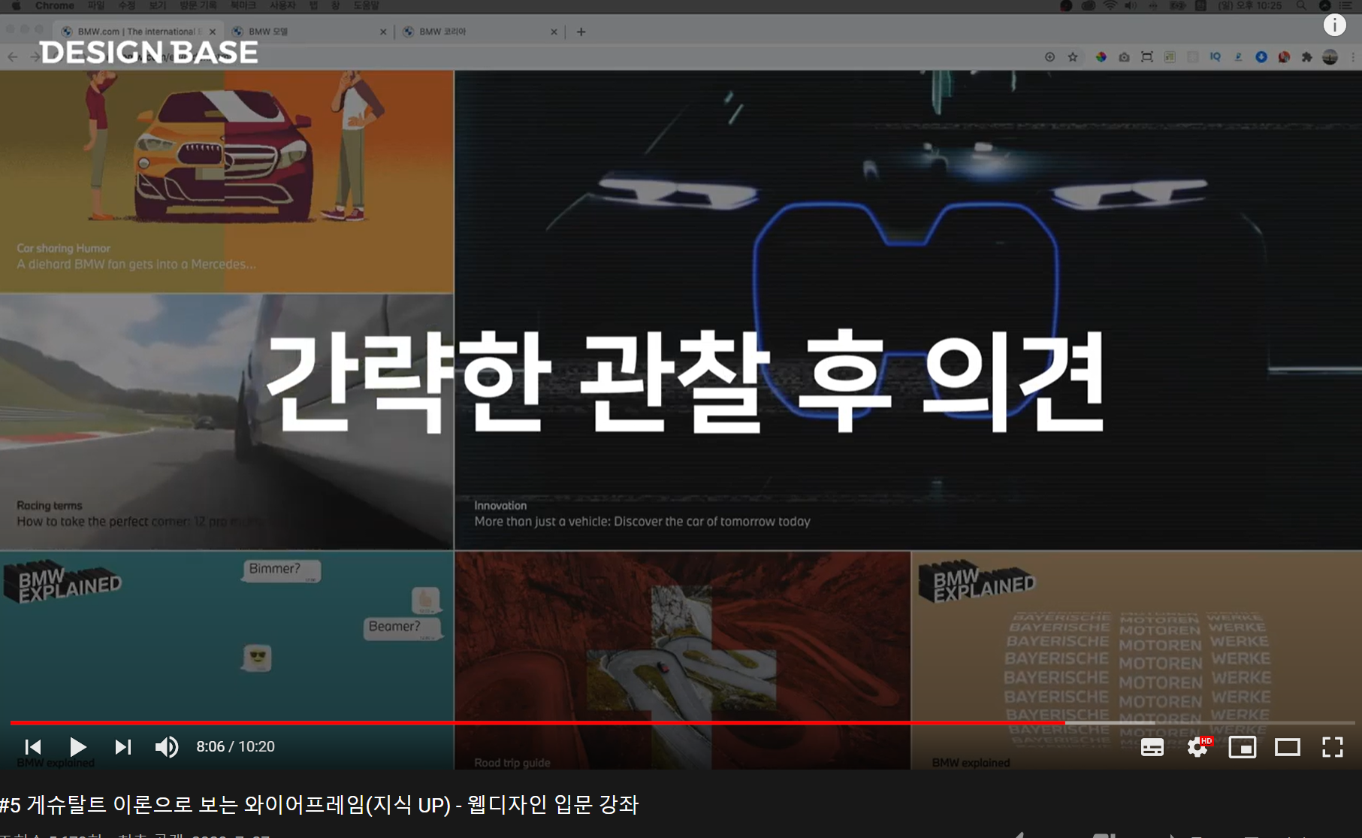Open the Apple menu
Image resolution: width=1362 pixels, height=838 pixels.
pyautogui.click(x=16, y=5)
